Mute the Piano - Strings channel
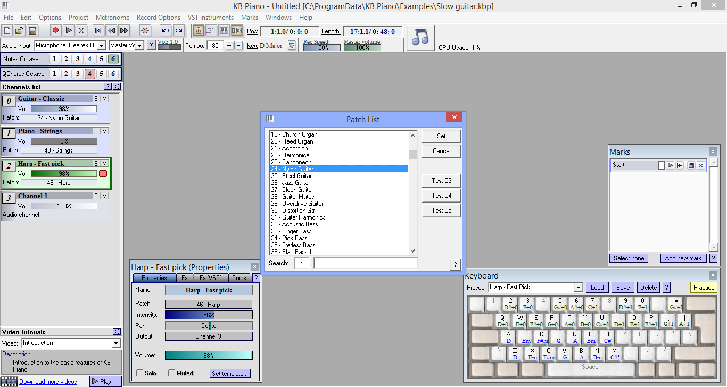Image resolution: width=727 pixels, height=387 pixels. tap(105, 131)
